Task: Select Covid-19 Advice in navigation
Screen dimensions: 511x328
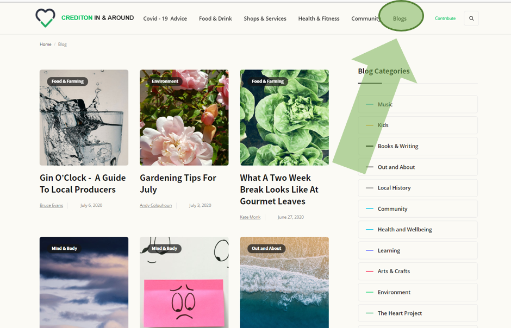Action: pyautogui.click(x=165, y=18)
